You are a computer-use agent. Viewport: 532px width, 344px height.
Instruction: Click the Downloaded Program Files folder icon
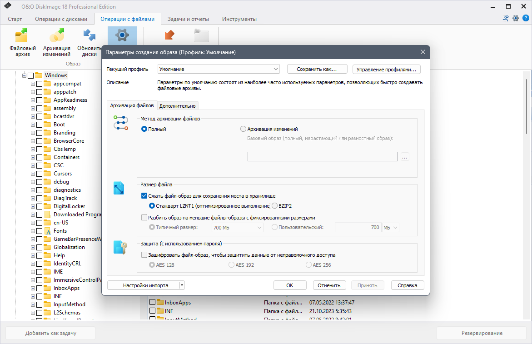(x=48, y=214)
